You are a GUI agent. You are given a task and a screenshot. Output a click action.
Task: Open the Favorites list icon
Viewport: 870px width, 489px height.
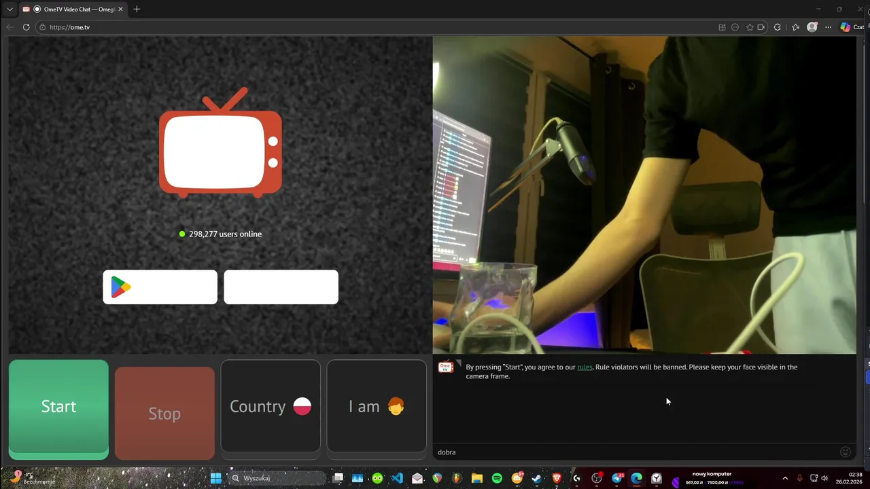pyautogui.click(x=795, y=27)
